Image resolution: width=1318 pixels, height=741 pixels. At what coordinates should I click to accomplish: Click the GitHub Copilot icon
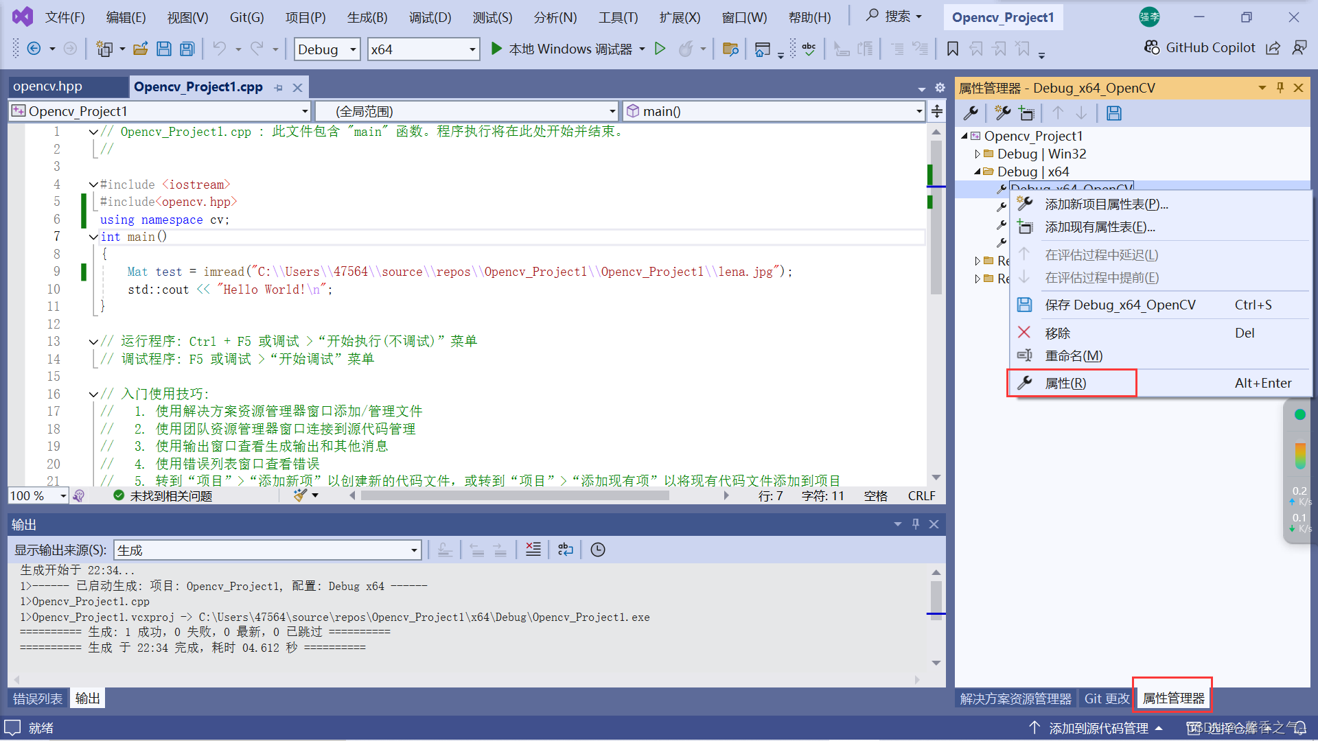tap(1151, 47)
